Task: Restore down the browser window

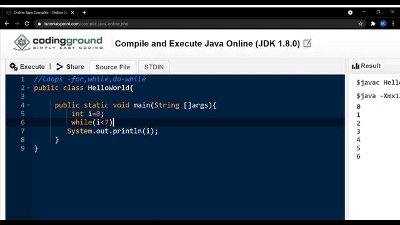Action: [378, 12]
